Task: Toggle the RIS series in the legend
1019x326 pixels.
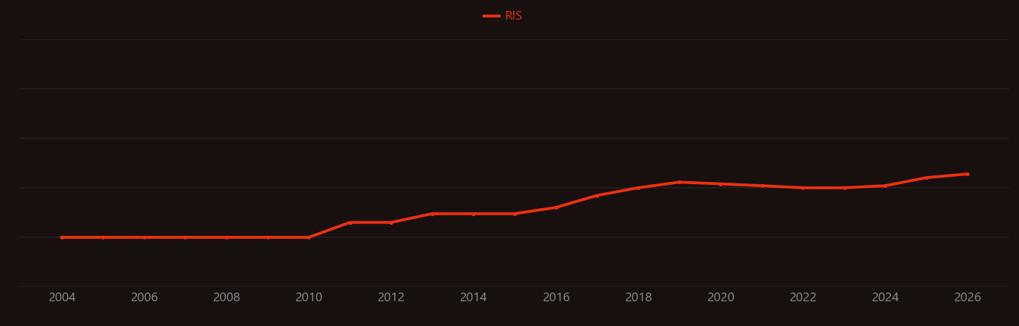Action: point(503,16)
